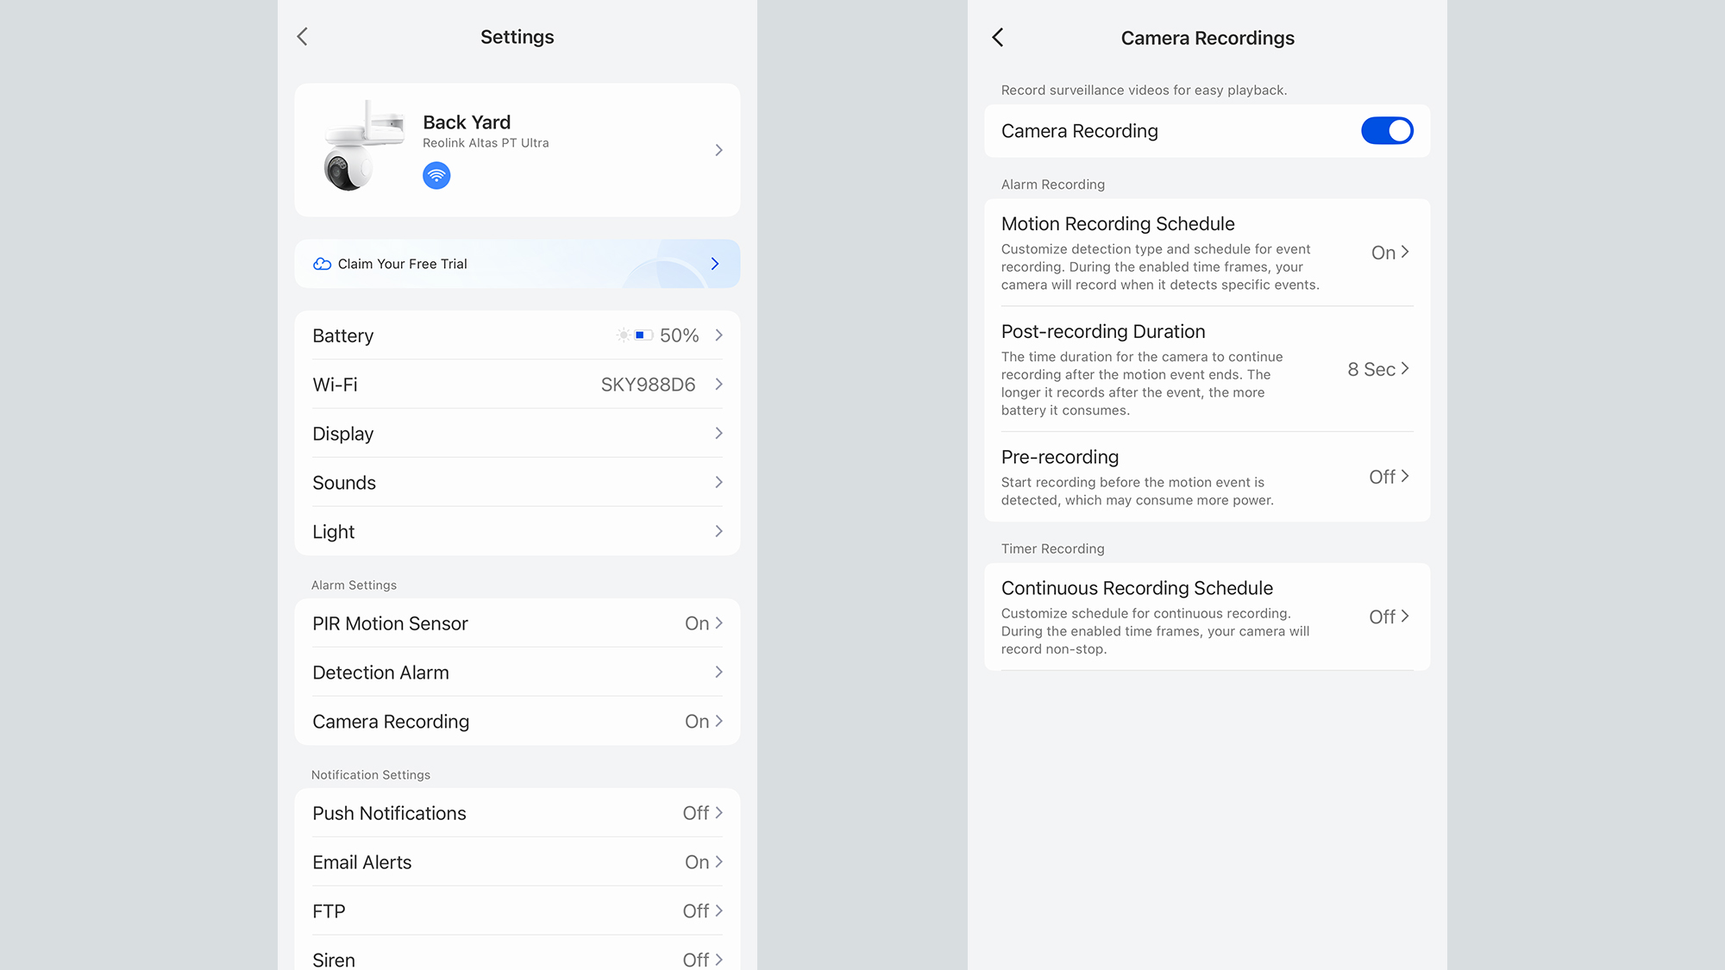
Task: Tap the chevron on the Light row
Action: click(718, 531)
